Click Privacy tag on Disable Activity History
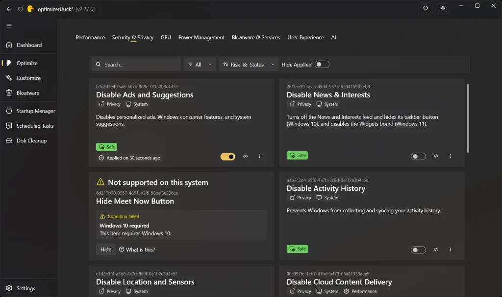502x297 pixels. [x=301, y=198]
